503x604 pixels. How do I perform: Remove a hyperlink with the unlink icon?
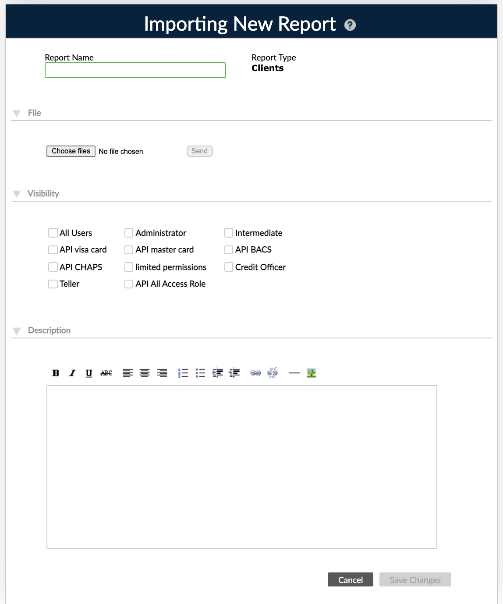click(272, 373)
